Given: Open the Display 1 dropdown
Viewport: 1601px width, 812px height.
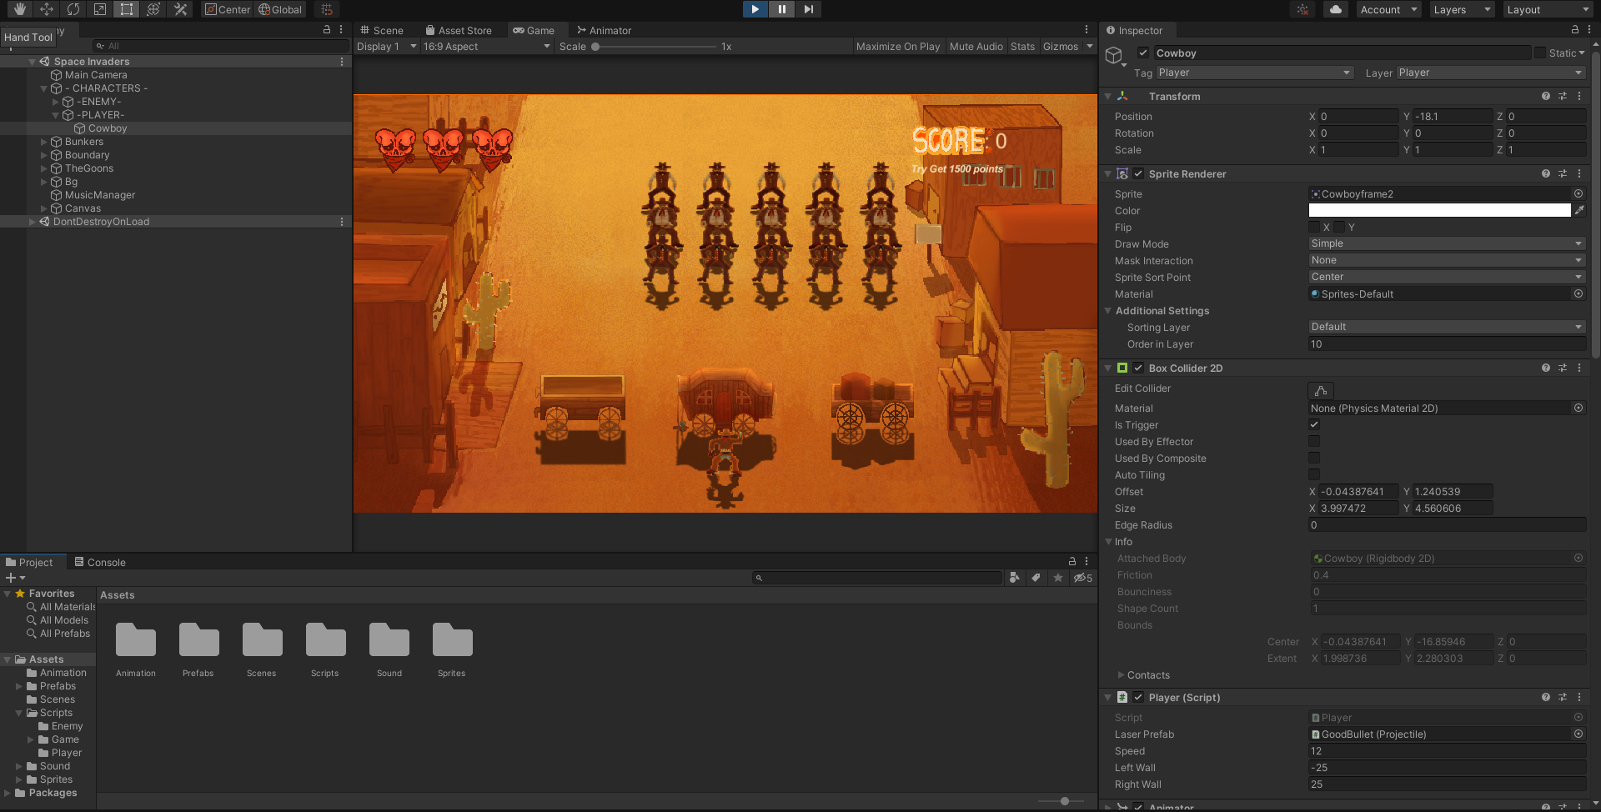Looking at the screenshot, I should click(x=386, y=47).
